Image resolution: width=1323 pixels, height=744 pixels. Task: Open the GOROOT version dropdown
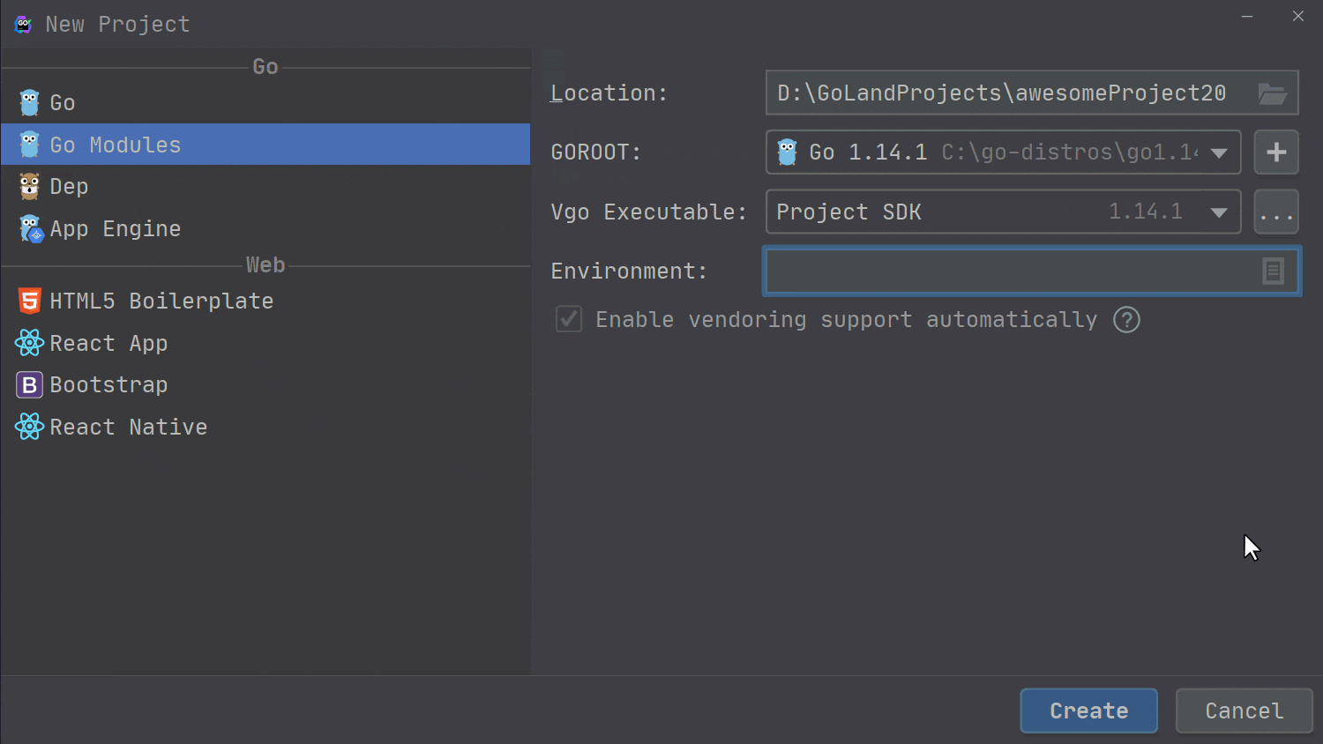click(1220, 152)
